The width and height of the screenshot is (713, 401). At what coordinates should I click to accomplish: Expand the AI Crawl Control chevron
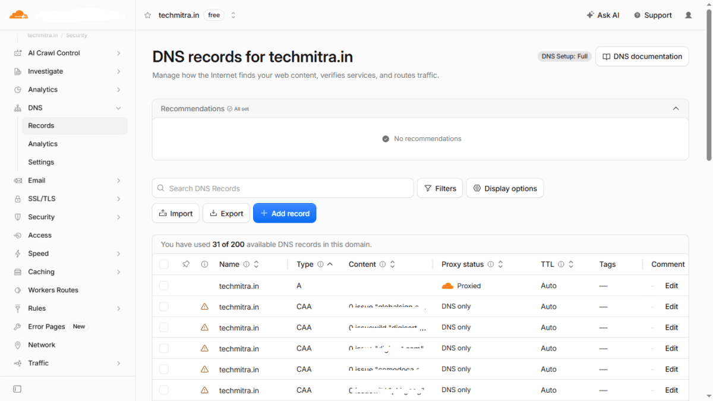[x=119, y=53]
